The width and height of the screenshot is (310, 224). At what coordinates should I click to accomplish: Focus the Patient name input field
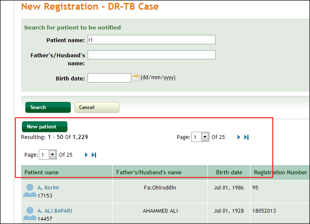[x=152, y=40]
